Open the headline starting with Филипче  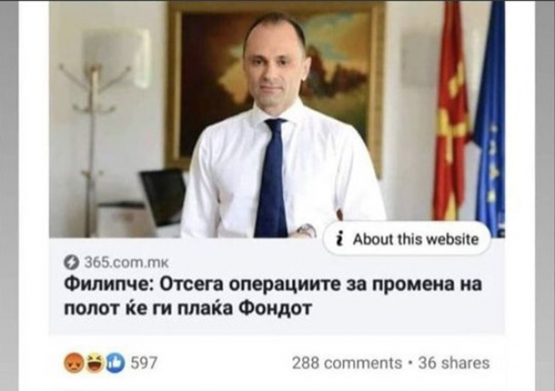273,297
